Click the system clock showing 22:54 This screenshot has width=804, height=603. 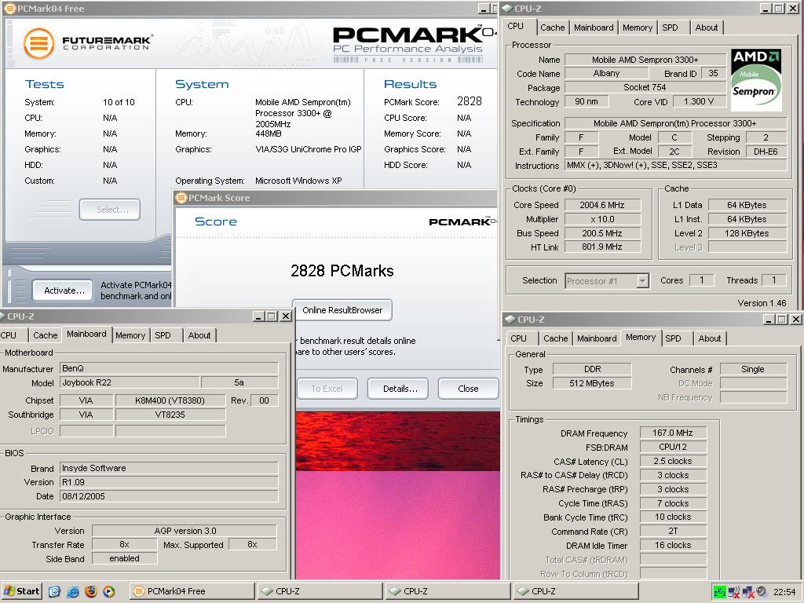click(x=784, y=592)
